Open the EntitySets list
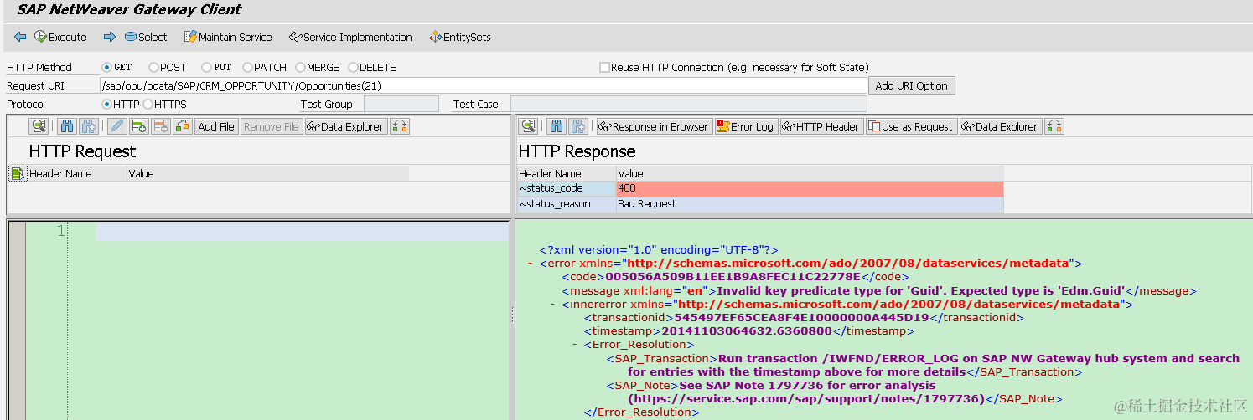The height and width of the screenshot is (420, 1253). coord(459,37)
